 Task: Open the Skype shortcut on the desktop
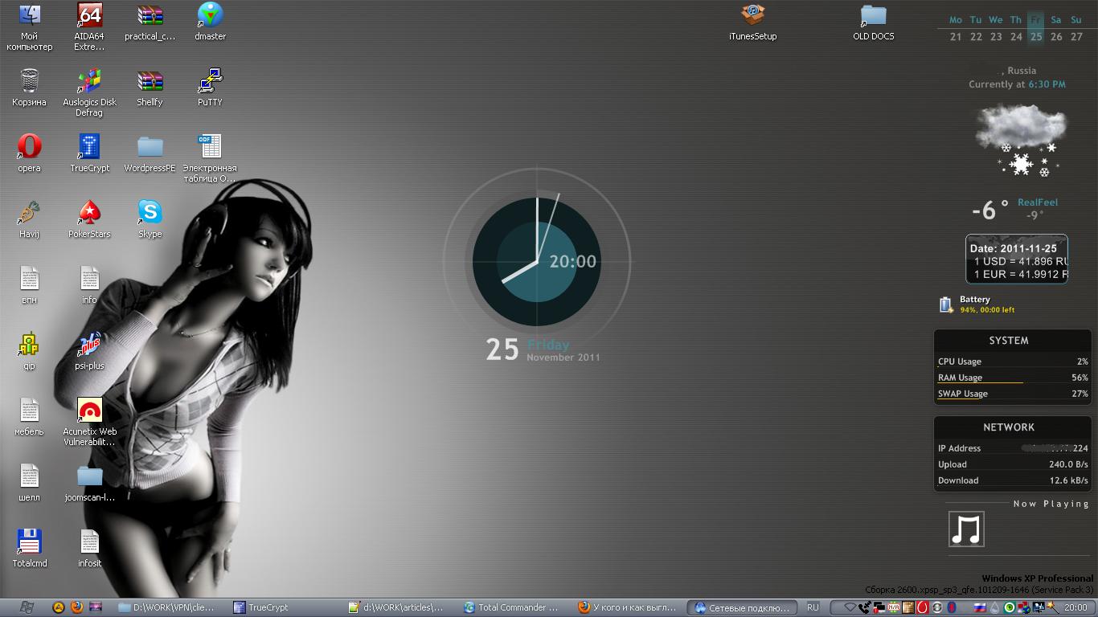[x=150, y=214]
